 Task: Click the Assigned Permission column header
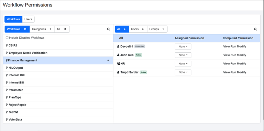click(189, 38)
